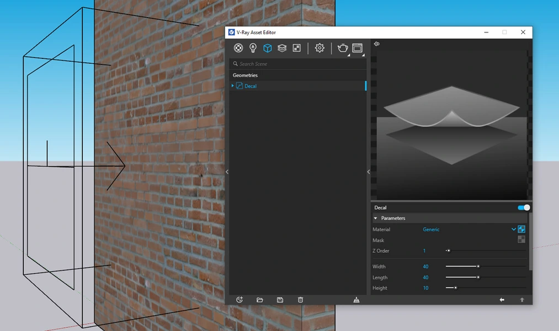The height and width of the screenshot is (331, 559).
Task: Open V-Ray render settings gear
Action: click(x=319, y=48)
